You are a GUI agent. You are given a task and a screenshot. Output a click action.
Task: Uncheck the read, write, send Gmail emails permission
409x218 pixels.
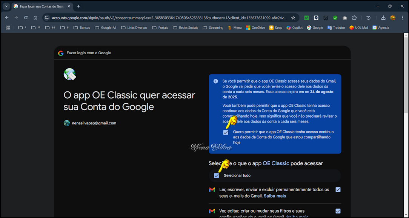tap(338, 190)
